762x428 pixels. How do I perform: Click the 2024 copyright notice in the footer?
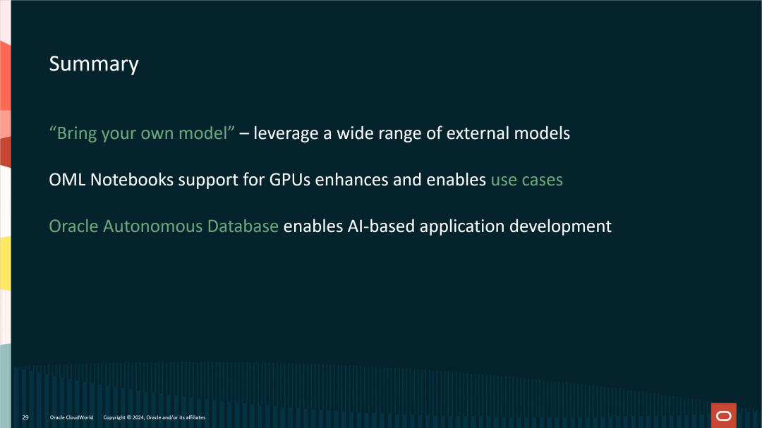point(154,417)
